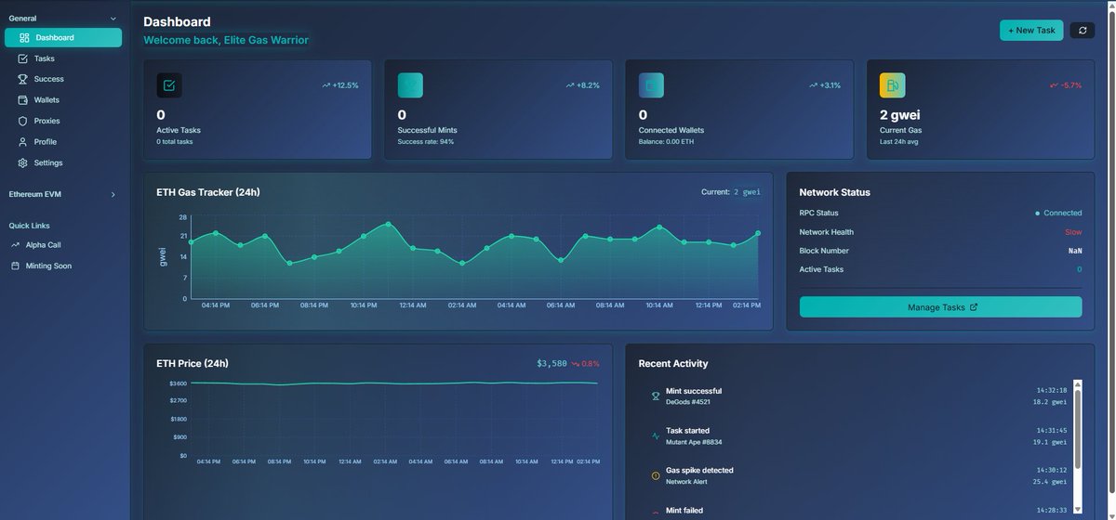
Task: Click the -5.7% gas trend indicator
Action: pyautogui.click(x=1064, y=85)
